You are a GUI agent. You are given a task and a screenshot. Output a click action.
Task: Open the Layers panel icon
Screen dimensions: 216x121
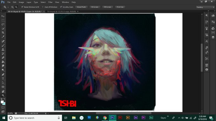click(x=213, y=37)
